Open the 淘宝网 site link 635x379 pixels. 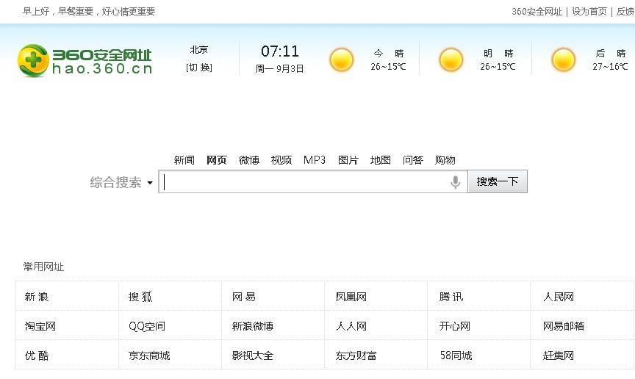click(x=40, y=326)
